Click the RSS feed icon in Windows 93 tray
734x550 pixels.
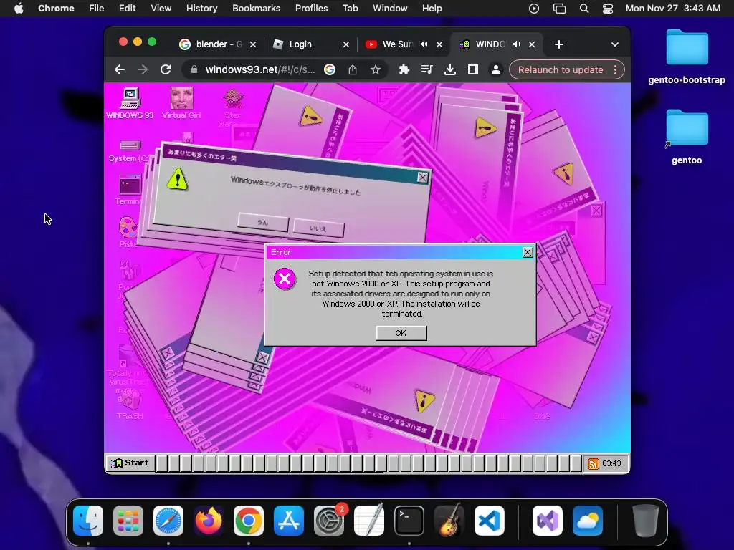pyautogui.click(x=593, y=463)
